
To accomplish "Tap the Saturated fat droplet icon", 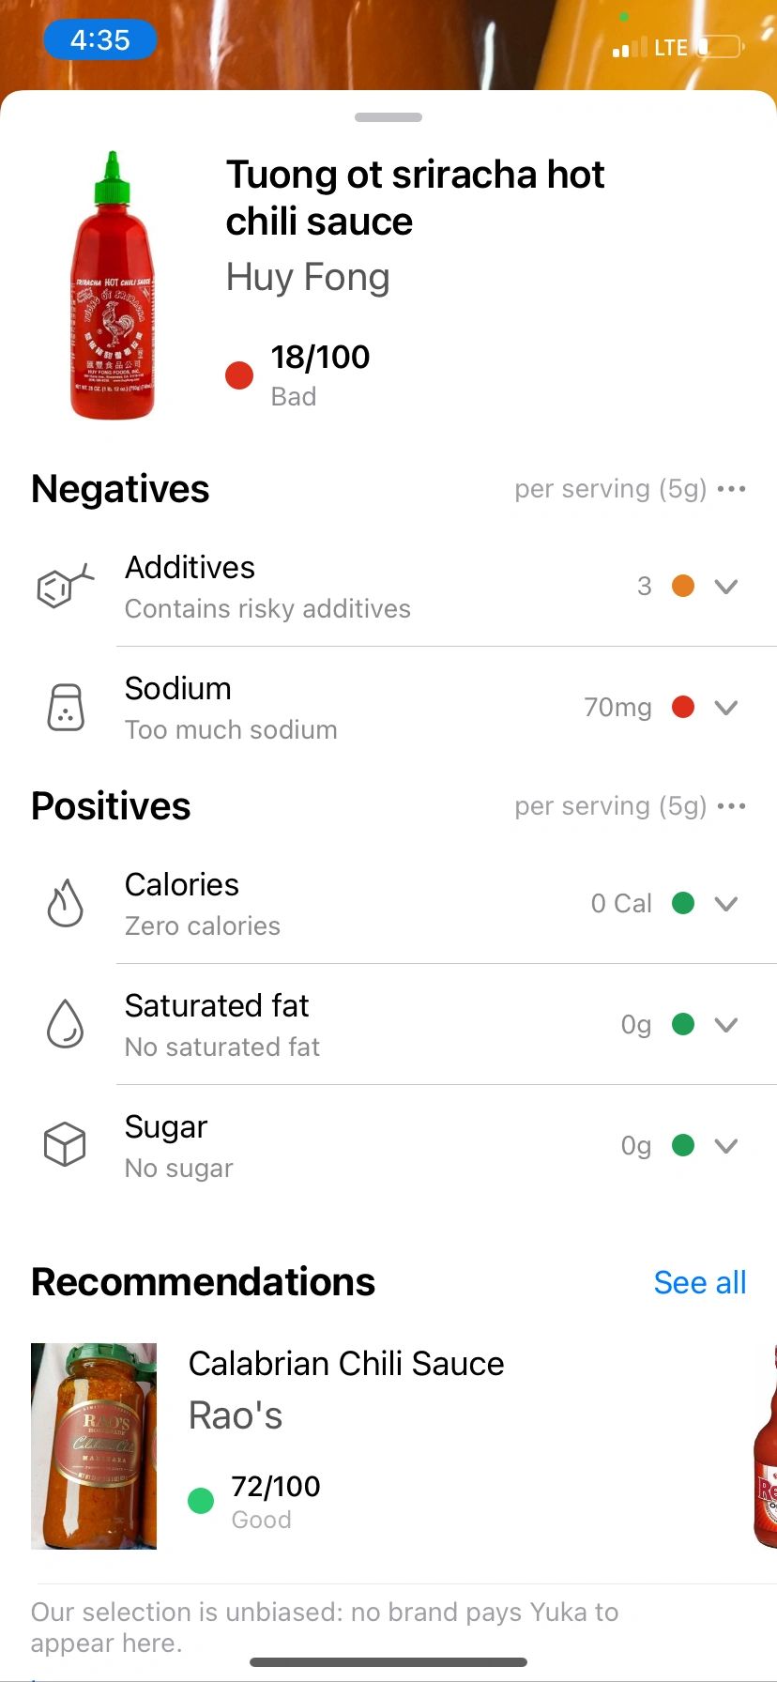I will pos(66,1024).
